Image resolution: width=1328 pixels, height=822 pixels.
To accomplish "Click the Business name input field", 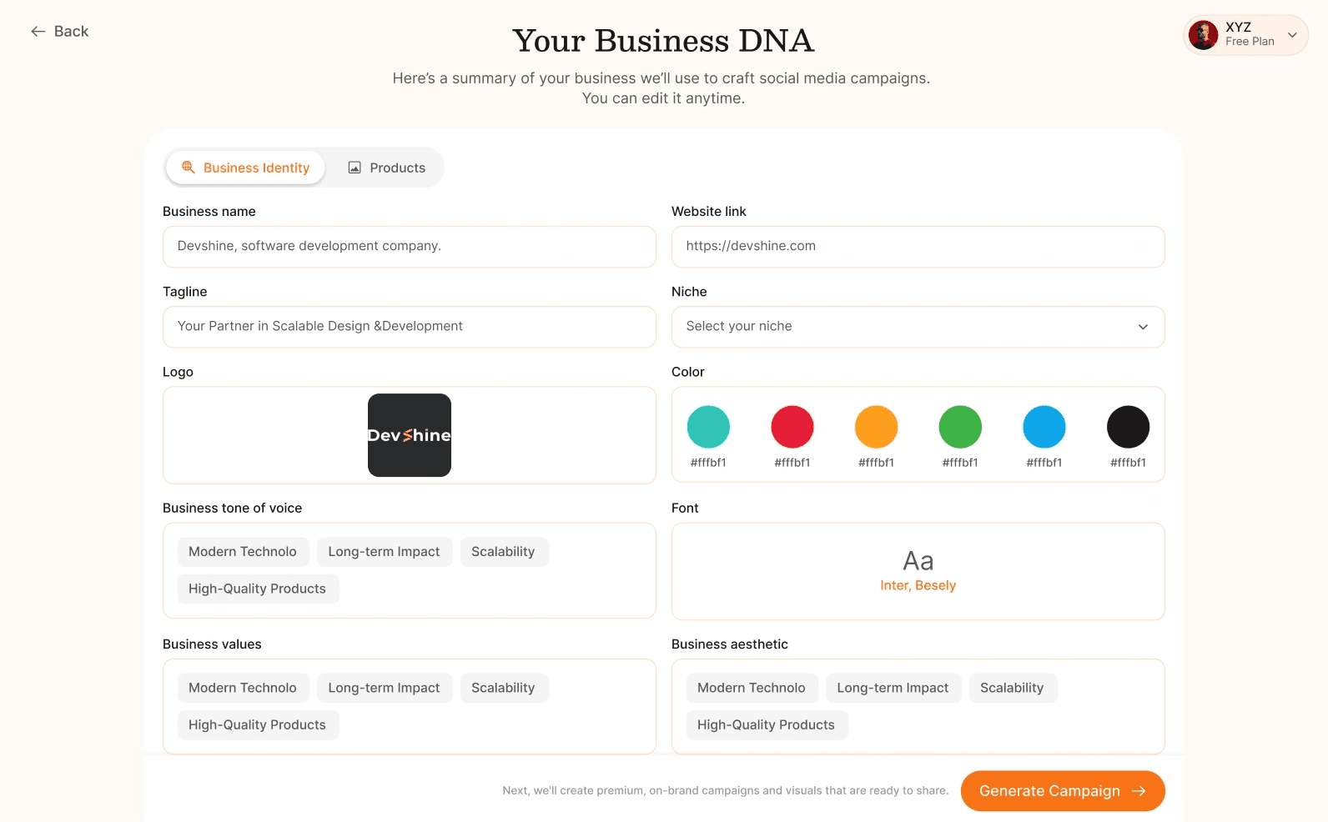I will pyautogui.click(x=409, y=247).
